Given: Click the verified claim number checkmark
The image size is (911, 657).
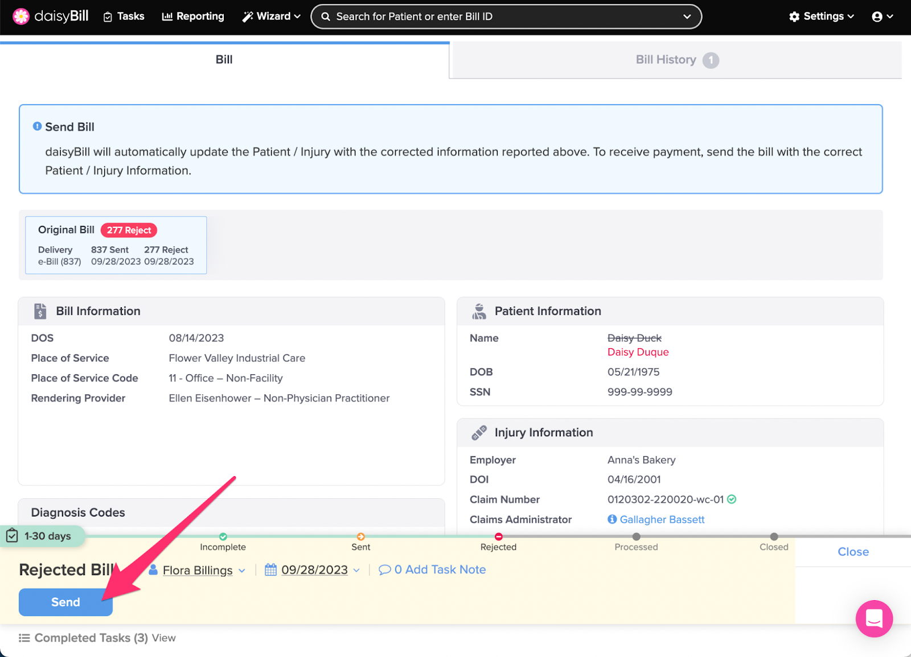Looking at the screenshot, I should 732,499.
